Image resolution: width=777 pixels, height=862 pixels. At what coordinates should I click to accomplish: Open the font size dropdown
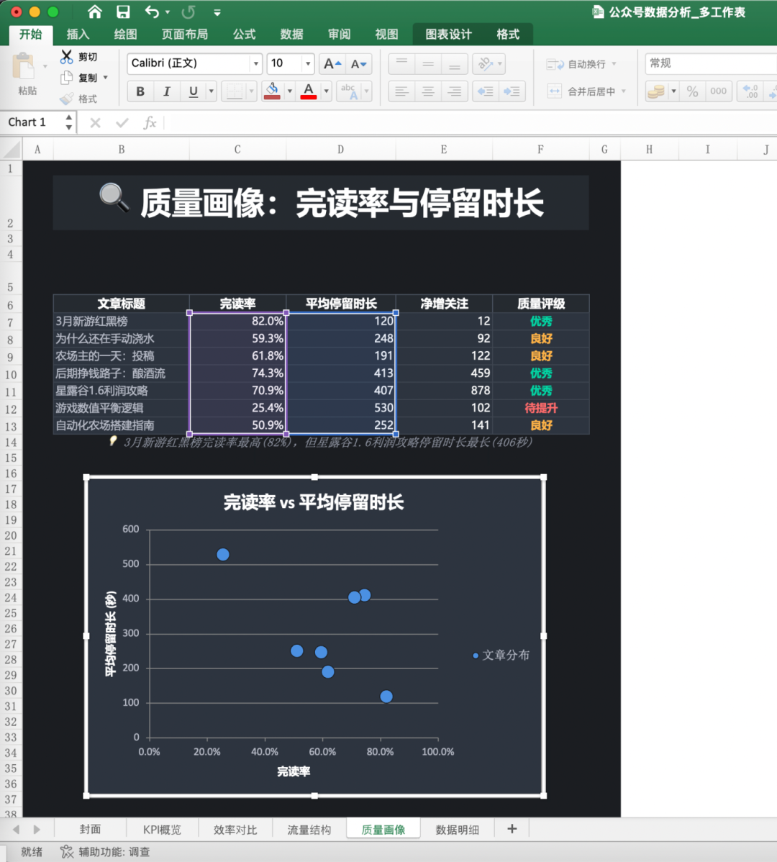(x=308, y=64)
